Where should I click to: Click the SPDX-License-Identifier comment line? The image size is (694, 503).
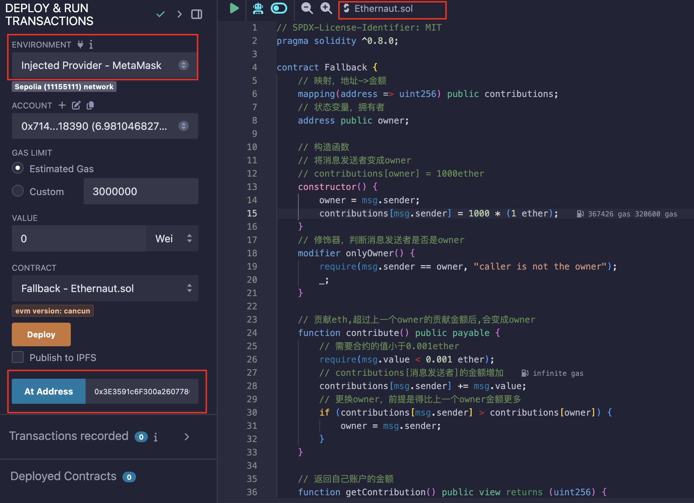coord(359,27)
